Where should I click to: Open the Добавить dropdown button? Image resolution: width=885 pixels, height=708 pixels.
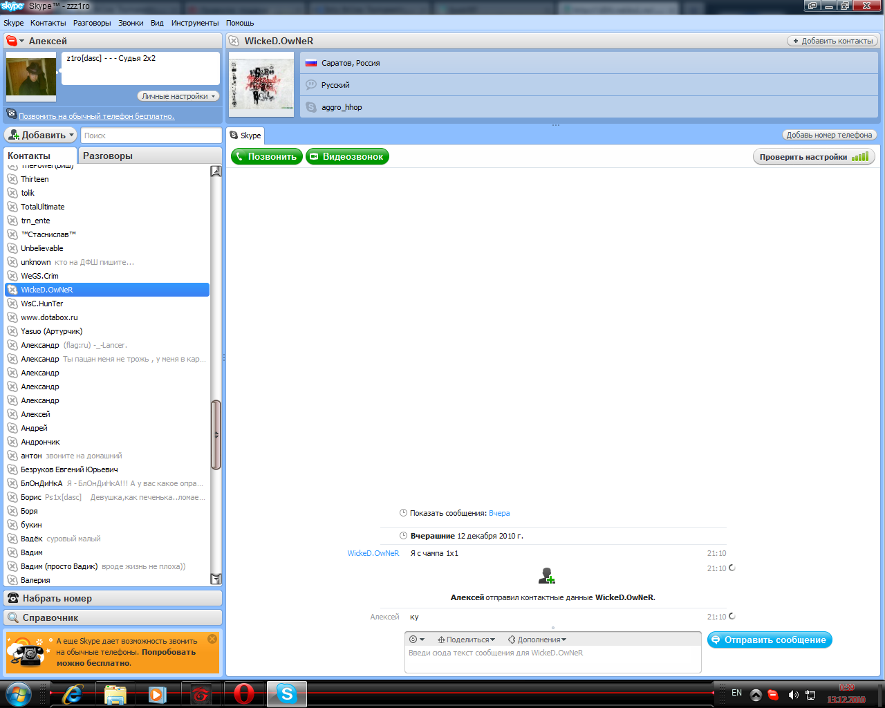[x=41, y=135]
